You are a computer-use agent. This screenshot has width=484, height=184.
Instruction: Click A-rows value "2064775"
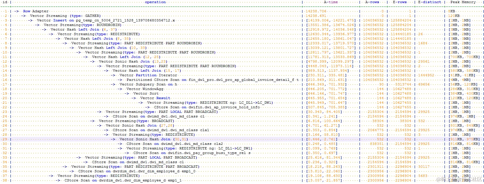point(375,130)
